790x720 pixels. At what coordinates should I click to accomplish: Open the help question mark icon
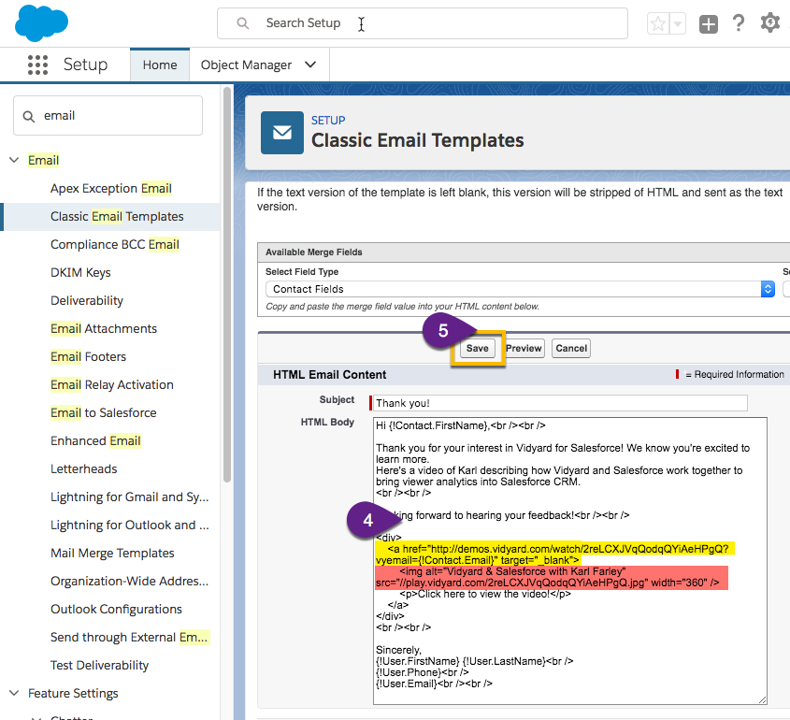pos(739,24)
